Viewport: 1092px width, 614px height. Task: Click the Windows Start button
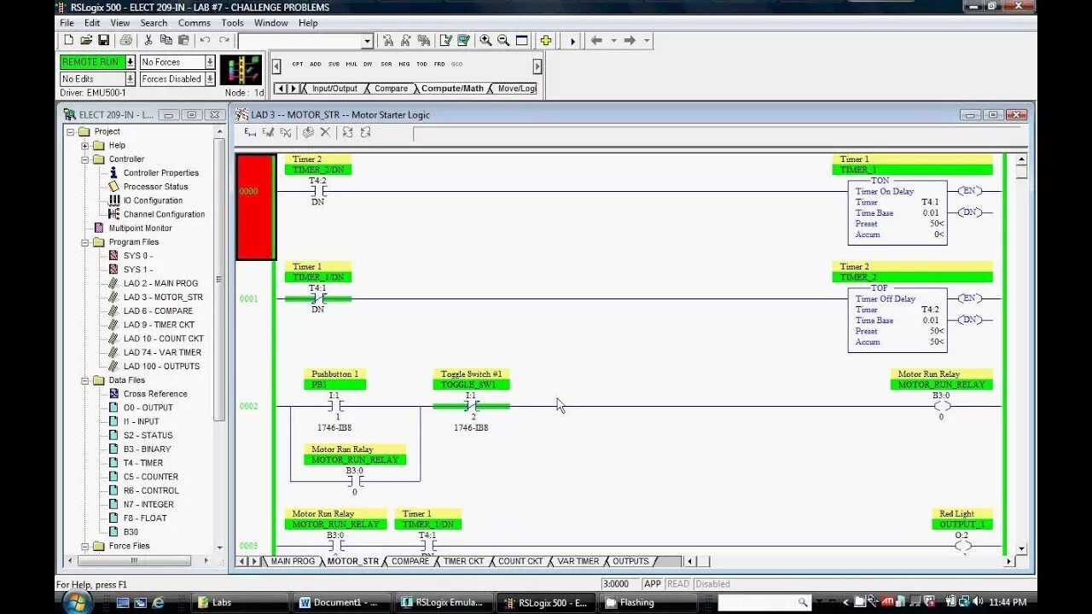[x=78, y=602]
